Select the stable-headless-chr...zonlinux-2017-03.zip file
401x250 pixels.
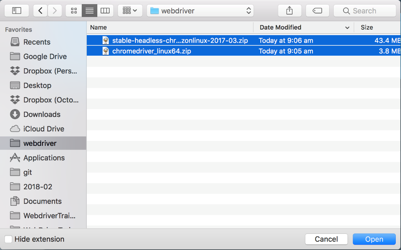tap(180, 40)
